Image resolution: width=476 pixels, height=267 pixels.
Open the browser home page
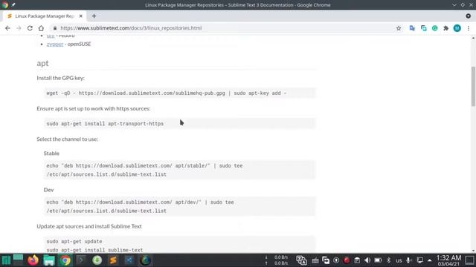click(41, 28)
